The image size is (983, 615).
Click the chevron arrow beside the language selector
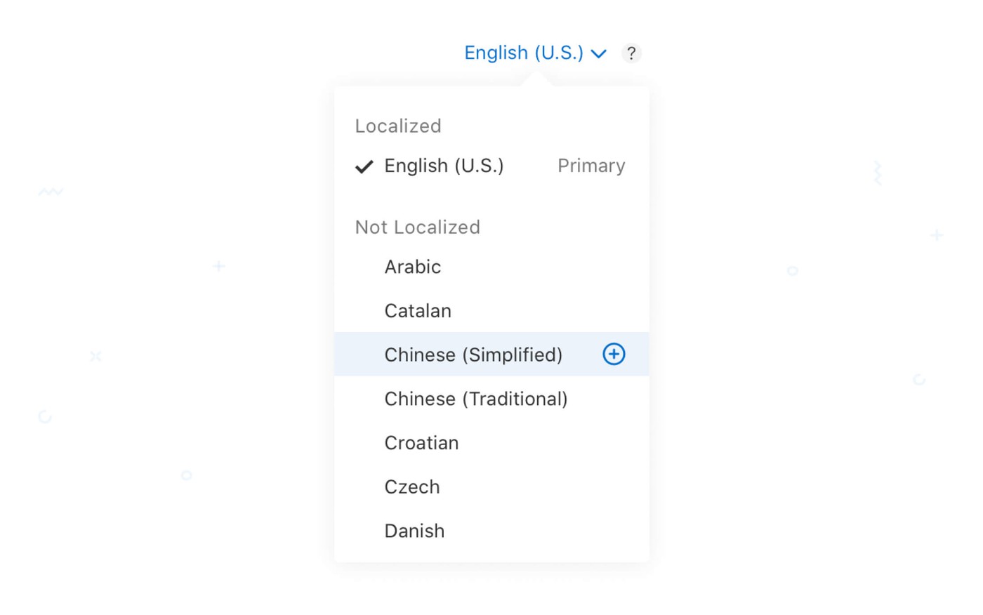599,53
